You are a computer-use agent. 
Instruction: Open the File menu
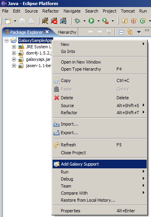[x=5, y=11]
